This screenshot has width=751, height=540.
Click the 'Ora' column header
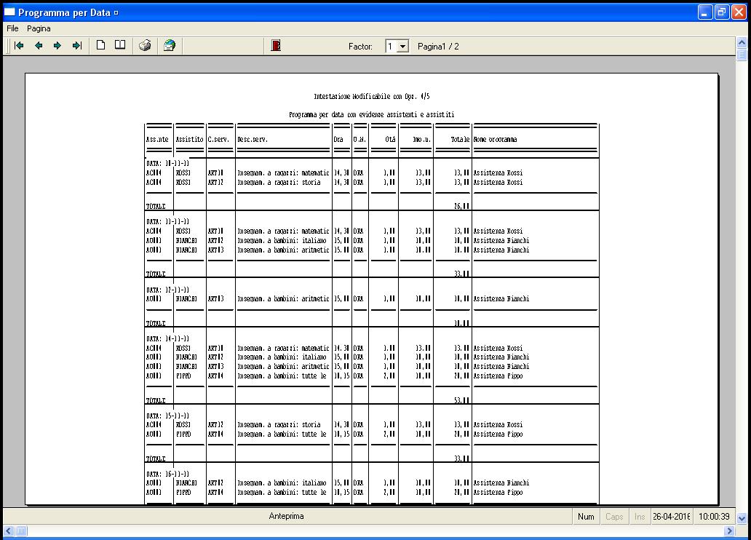(x=338, y=140)
